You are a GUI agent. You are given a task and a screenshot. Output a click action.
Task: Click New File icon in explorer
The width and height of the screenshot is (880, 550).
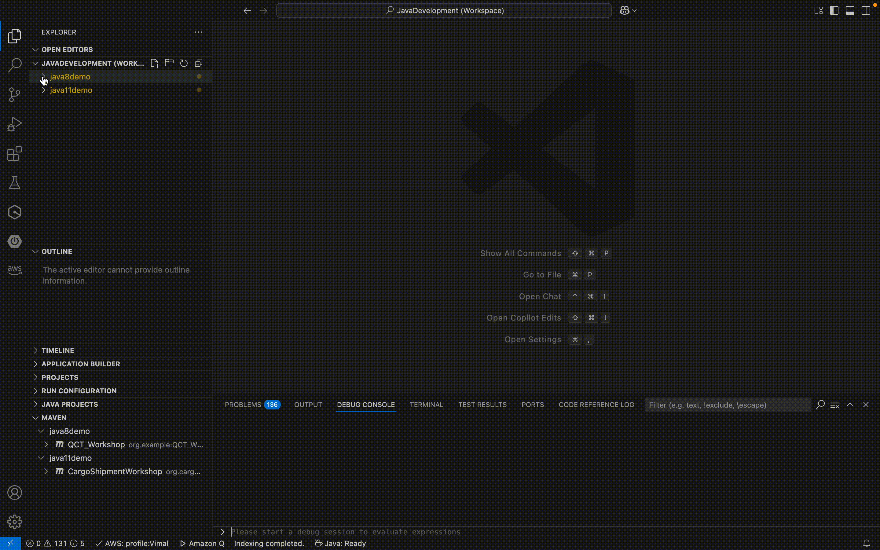click(155, 63)
